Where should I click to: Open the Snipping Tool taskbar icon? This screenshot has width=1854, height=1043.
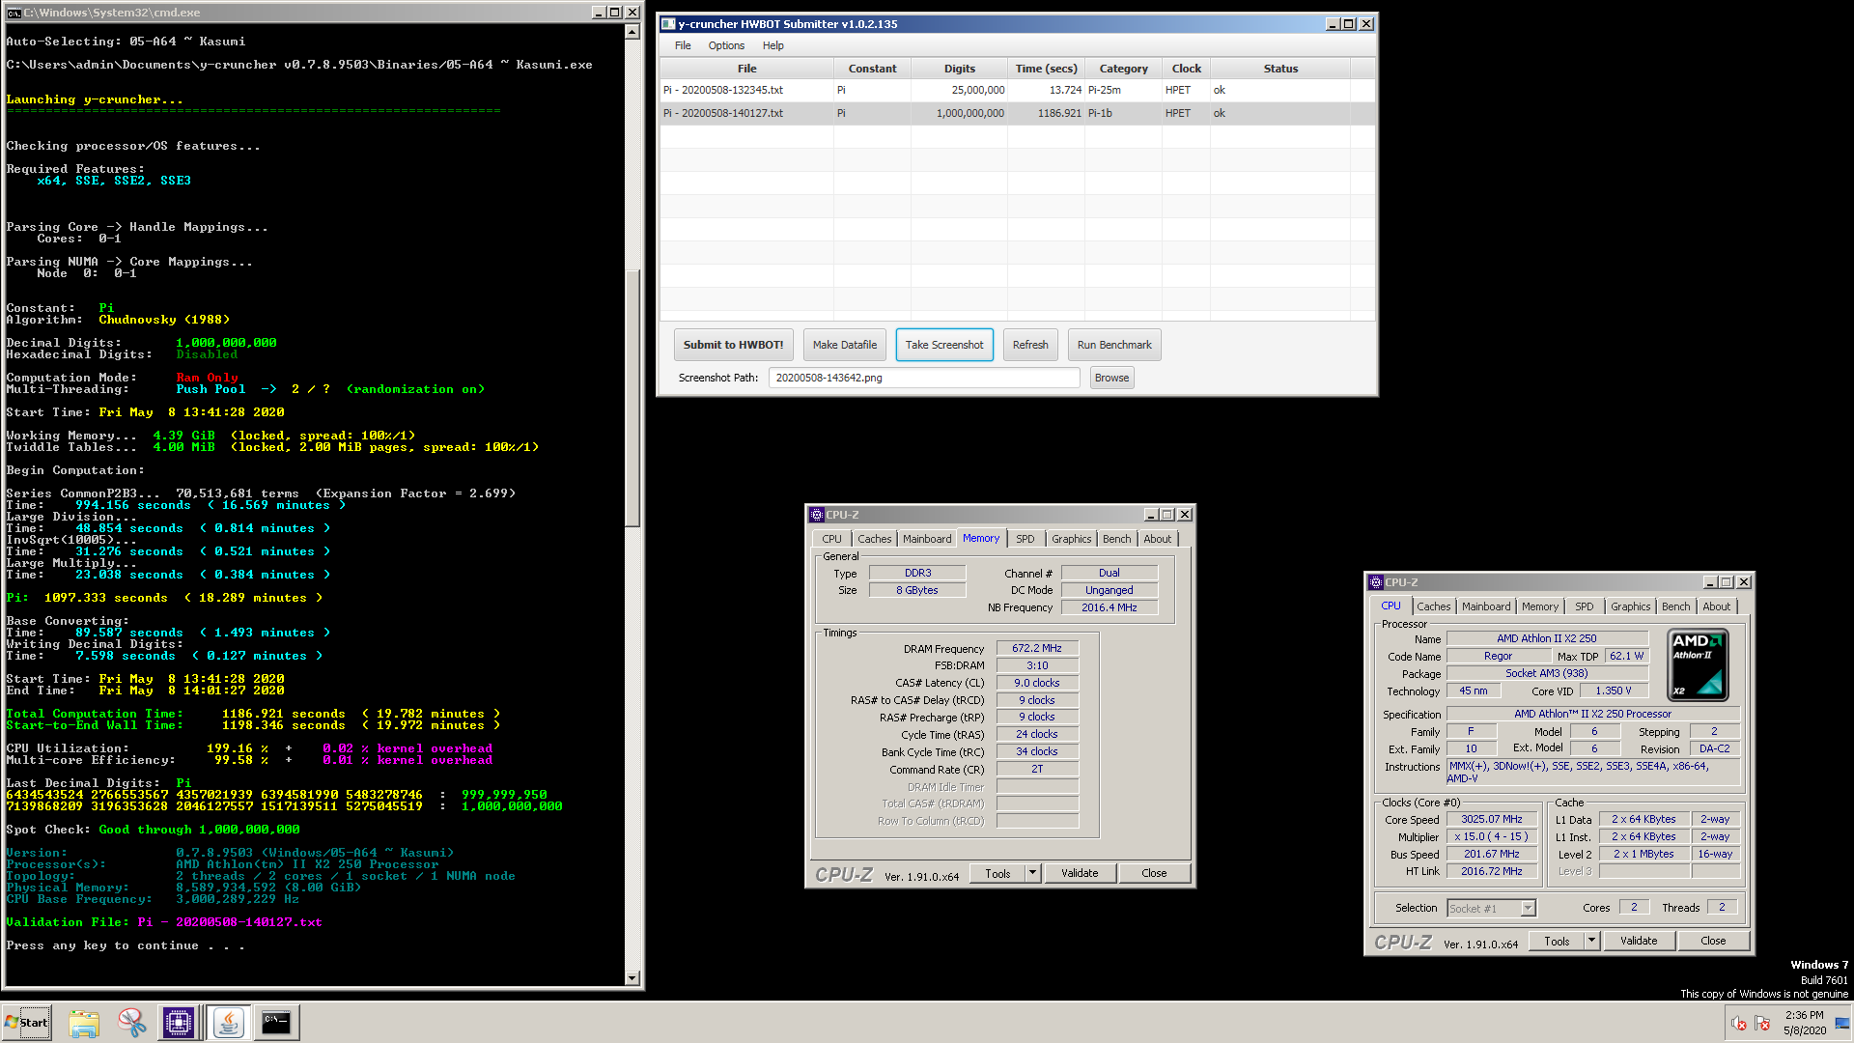[x=131, y=1022]
